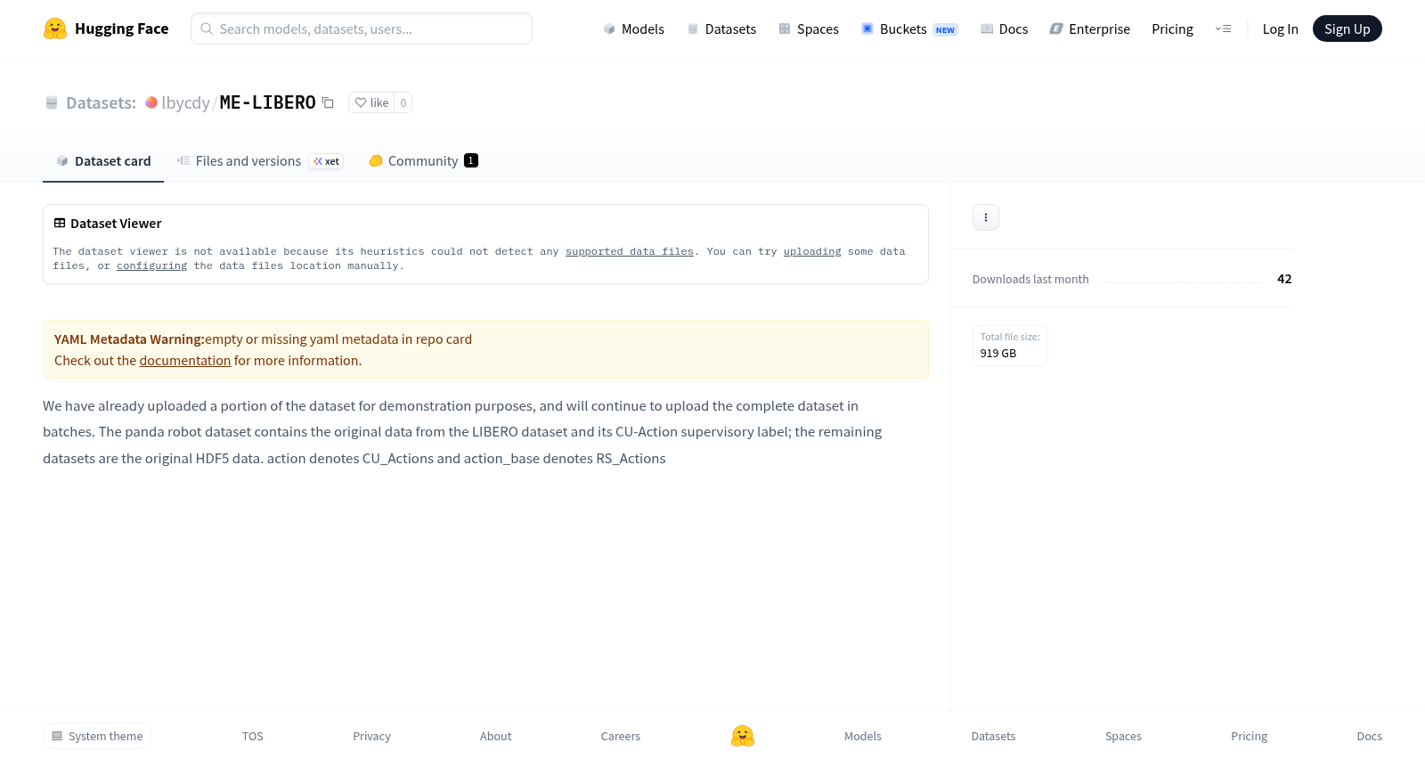
Task: Click the footer Hugging Face emoji icon
Action: (x=743, y=736)
